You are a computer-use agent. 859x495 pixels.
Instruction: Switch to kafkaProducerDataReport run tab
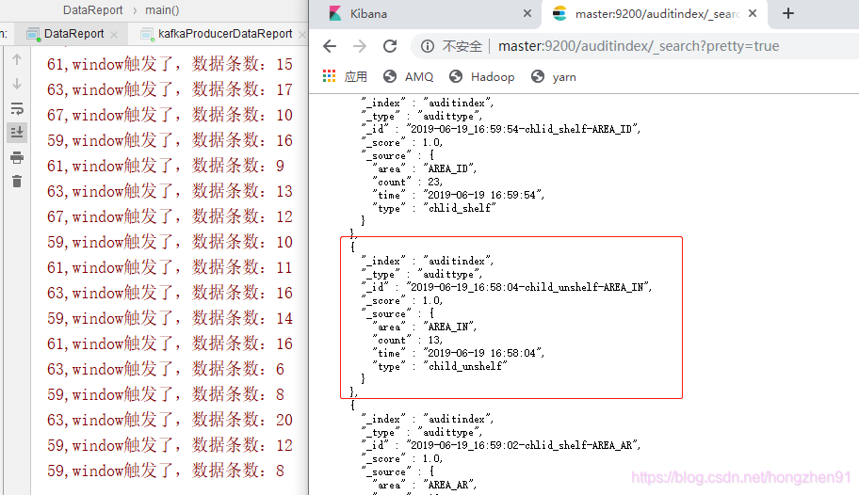pyautogui.click(x=224, y=34)
